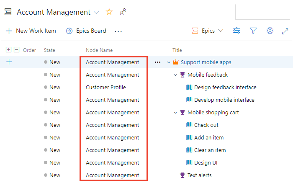Open the Support mobile apps work item
This screenshot has width=293, height=183.
point(206,62)
